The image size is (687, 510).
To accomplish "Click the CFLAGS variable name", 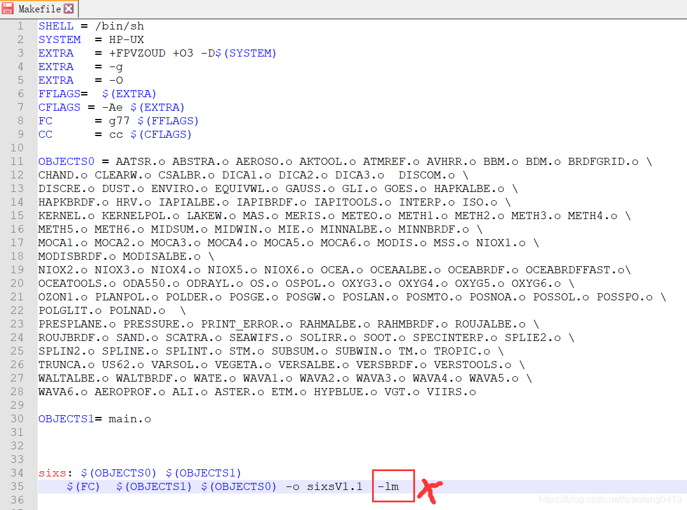I will [x=59, y=107].
